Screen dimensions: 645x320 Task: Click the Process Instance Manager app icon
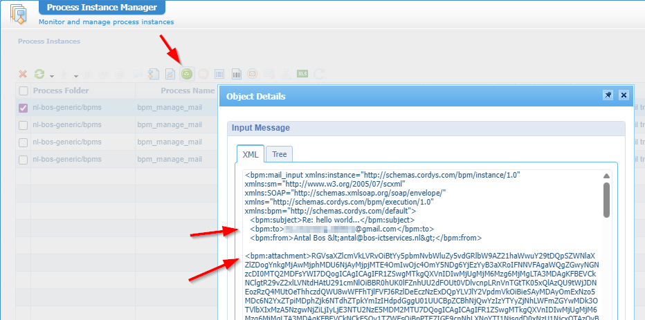19,15
